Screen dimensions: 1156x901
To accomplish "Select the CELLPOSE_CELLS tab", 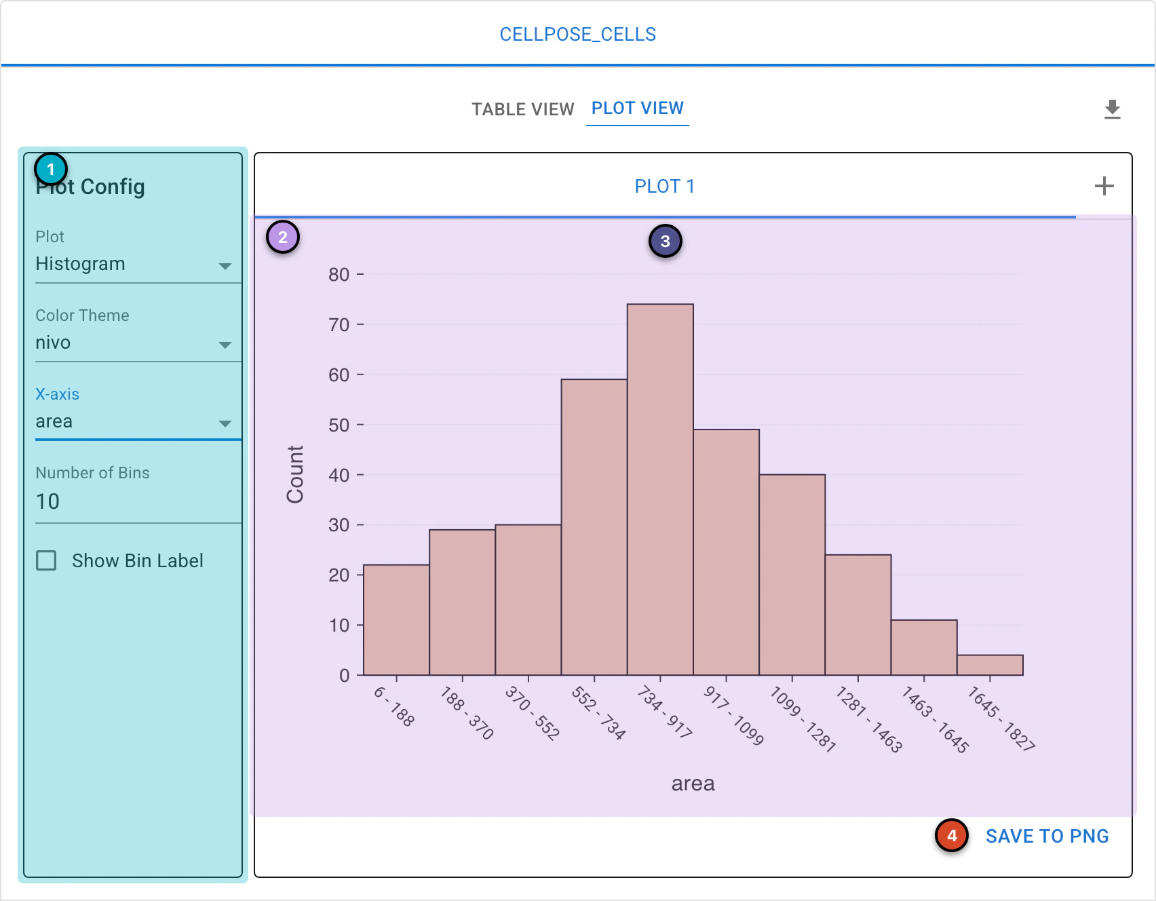I will coord(578,34).
